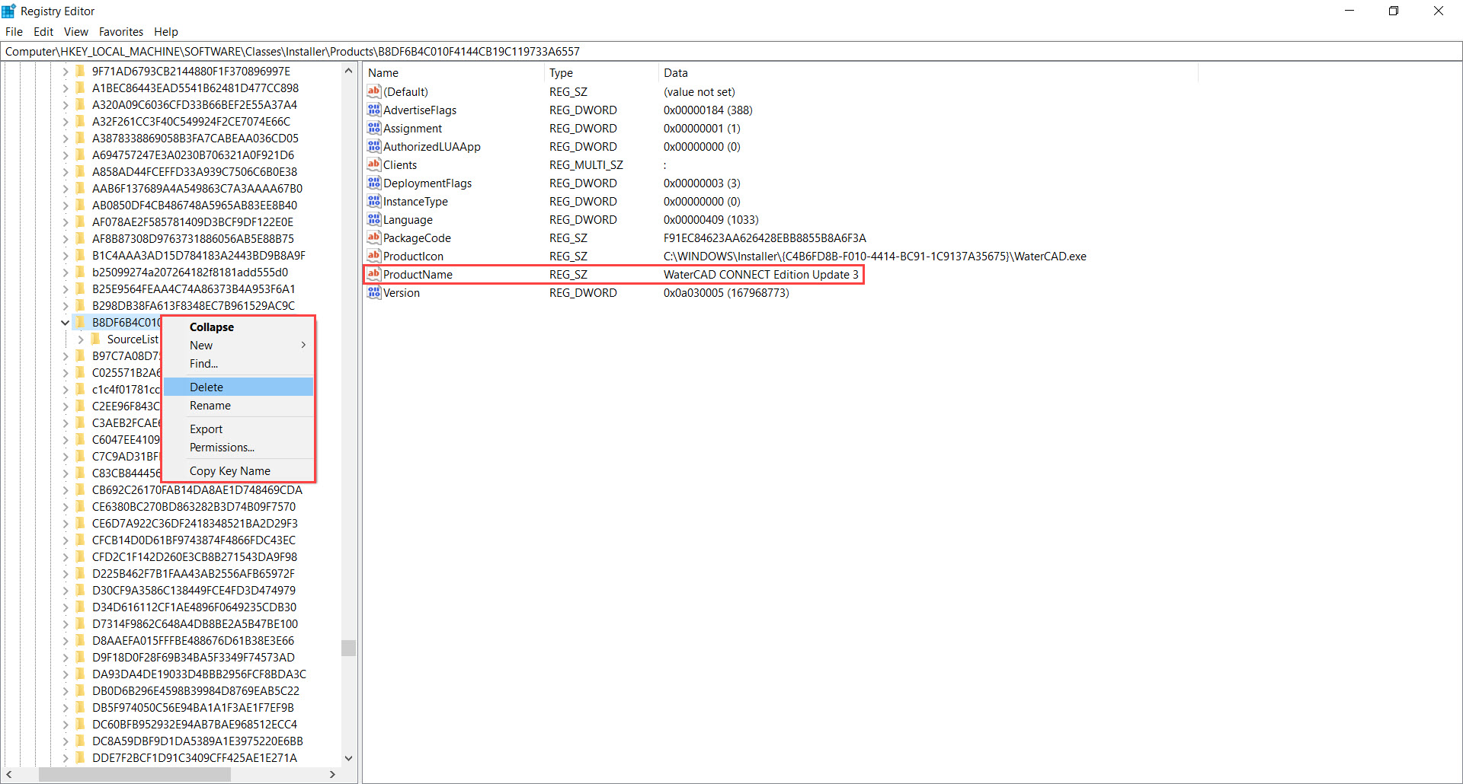The image size is (1463, 784).
Task: Open the New submenu in context menu
Action: [x=238, y=345]
